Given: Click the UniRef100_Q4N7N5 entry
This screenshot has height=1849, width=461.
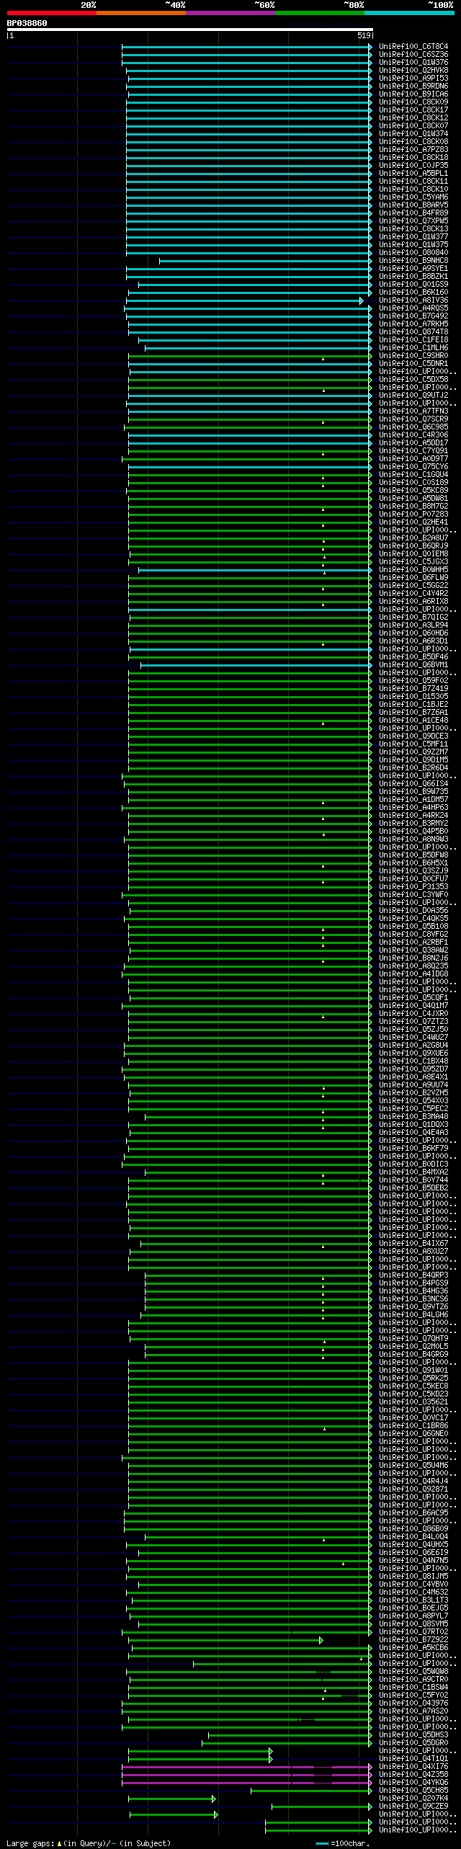Looking at the screenshot, I should (413, 1561).
